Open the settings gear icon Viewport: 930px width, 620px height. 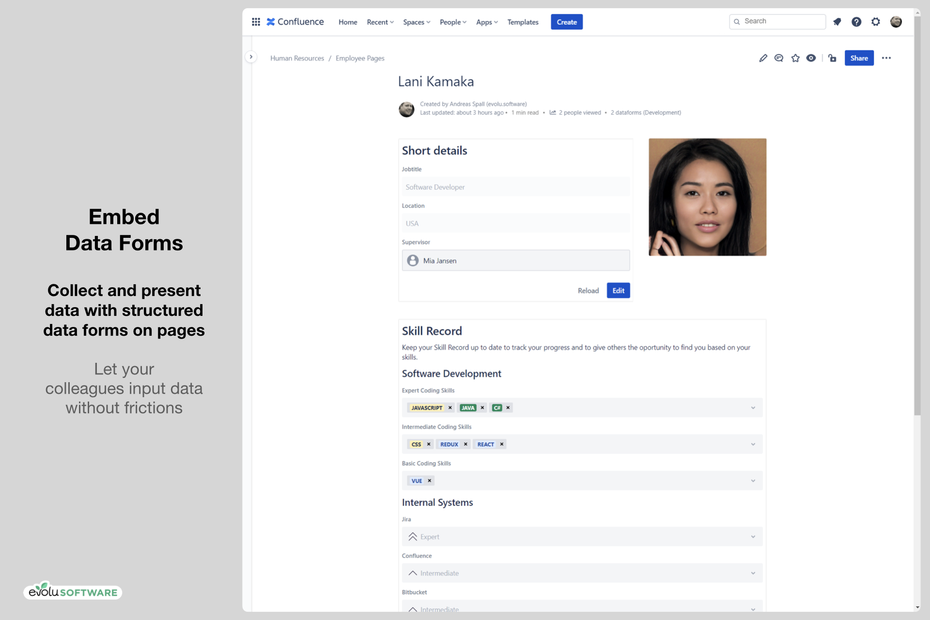(876, 22)
